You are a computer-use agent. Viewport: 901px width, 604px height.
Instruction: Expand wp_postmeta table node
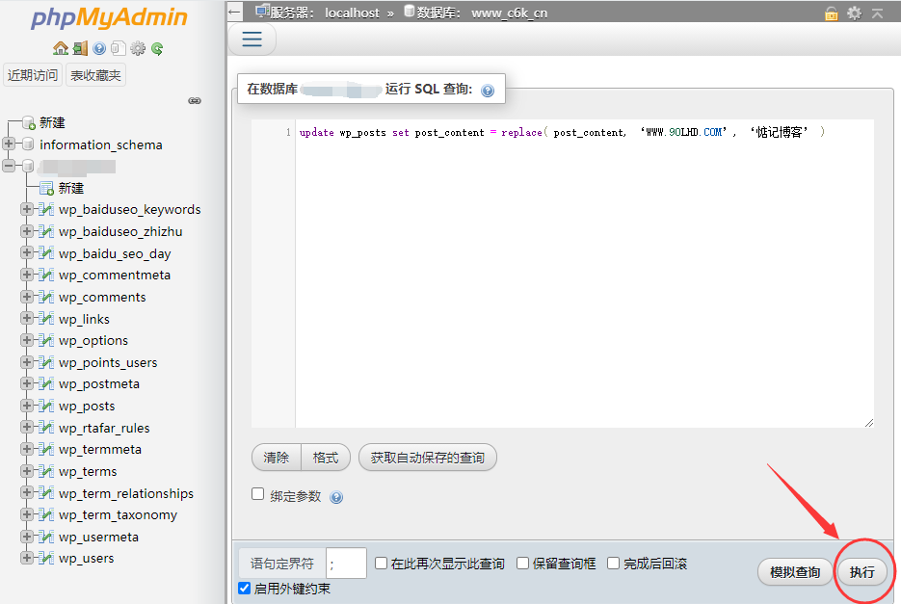(x=26, y=383)
